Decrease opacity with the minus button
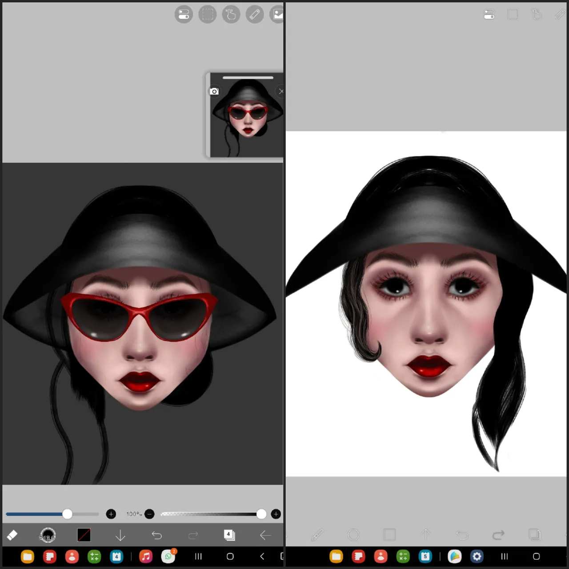569x569 pixels. tap(150, 514)
